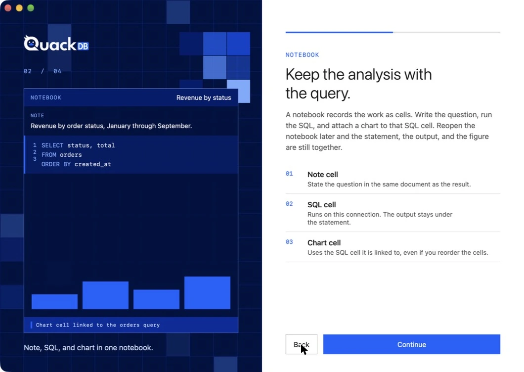Click the Continue button
Image resolution: width=524 pixels, height=372 pixels.
point(411,344)
